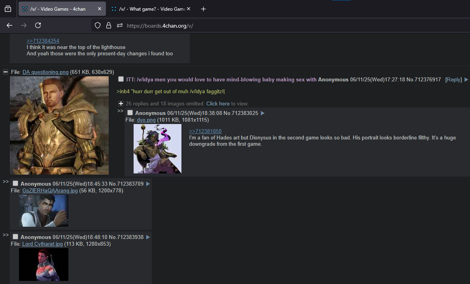Select checkbox of post No.712383709
Screen dimensions: 470x284
(x=15, y=183)
